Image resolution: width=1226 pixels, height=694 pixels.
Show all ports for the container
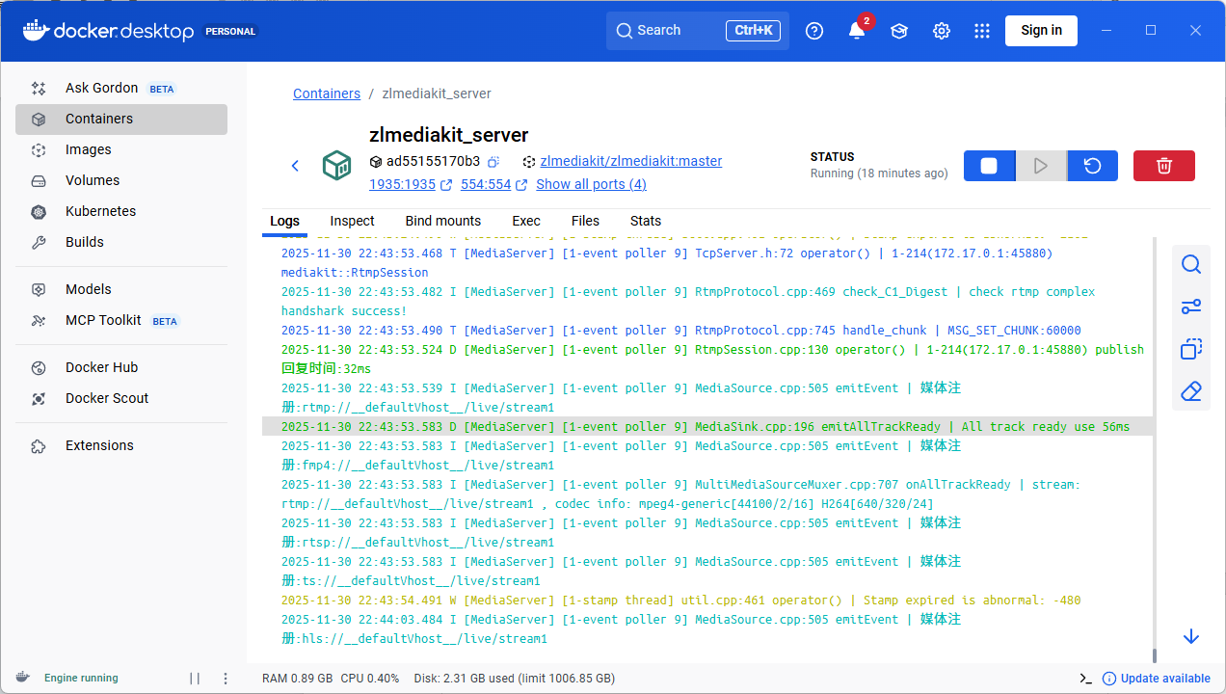pos(591,184)
